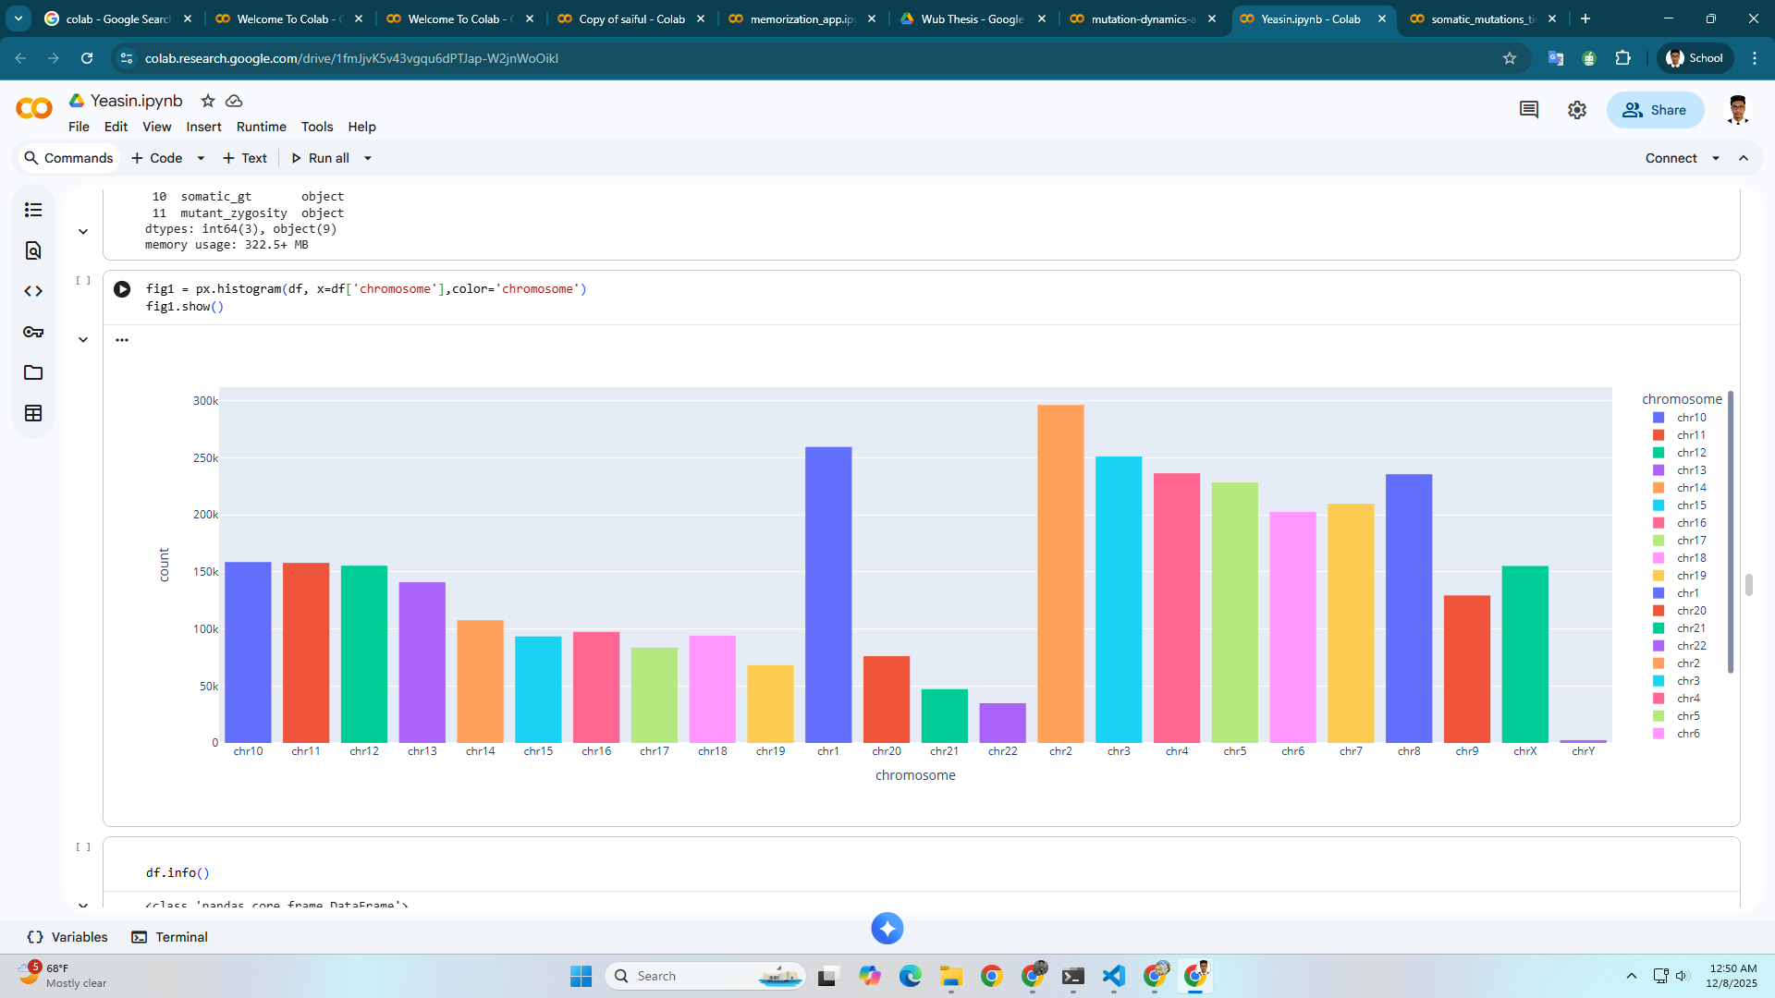Screen dimensions: 1775x998
Task: Click the Share button
Action: (1655, 110)
